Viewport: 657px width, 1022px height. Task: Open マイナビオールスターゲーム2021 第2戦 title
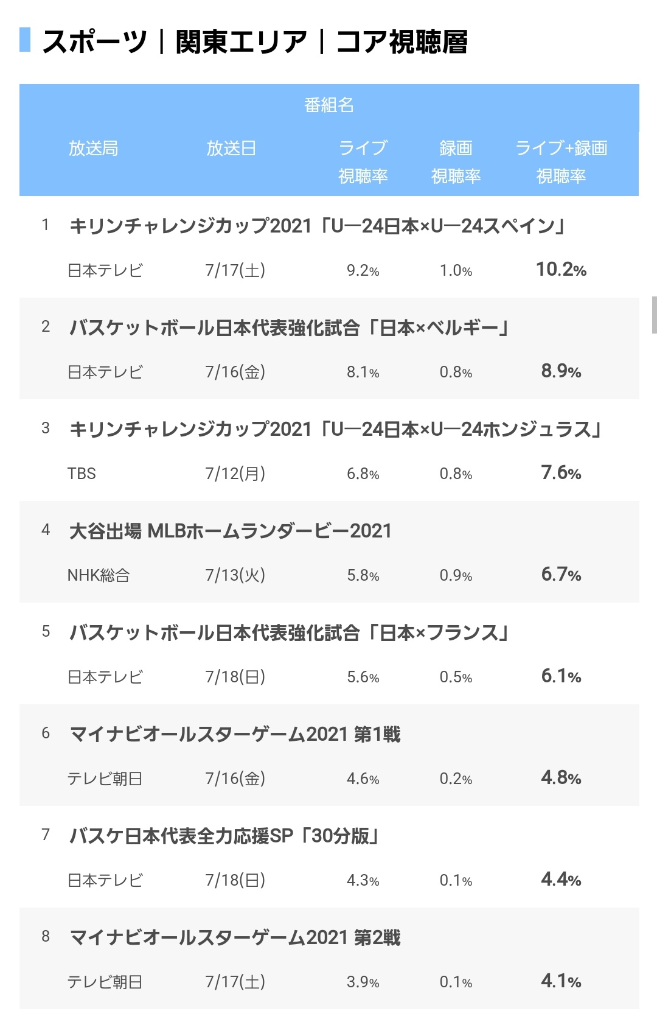[235, 937]
